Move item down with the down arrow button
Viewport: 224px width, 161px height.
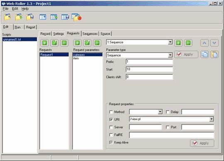click(x=214, y=43)
